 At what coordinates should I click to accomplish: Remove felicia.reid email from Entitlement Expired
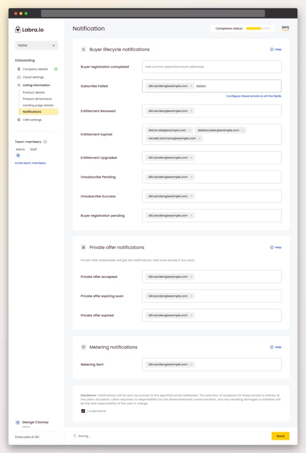189,131
